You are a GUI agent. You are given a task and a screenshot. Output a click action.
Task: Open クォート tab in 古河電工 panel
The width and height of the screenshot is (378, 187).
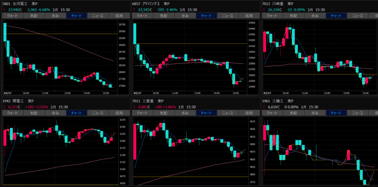point(12,15)
